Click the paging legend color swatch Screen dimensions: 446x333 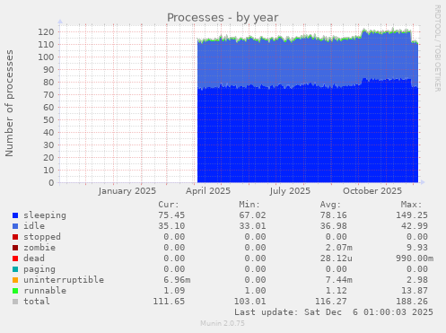pos(15,269)
